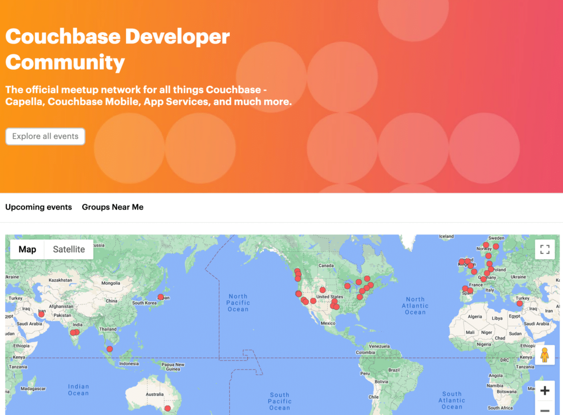
Task: Zoom in on the map
Action: point(545,390)
